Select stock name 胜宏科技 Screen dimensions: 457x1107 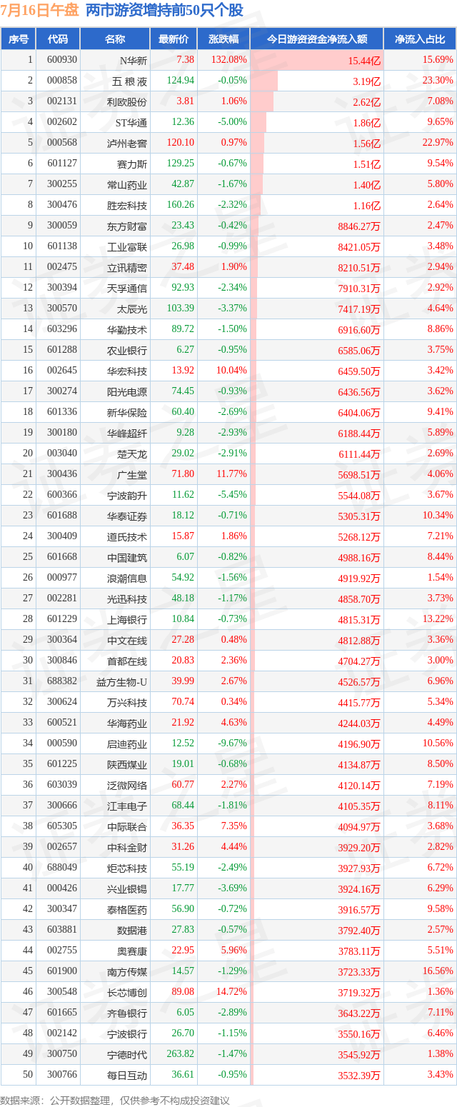(x=127, y=205)
